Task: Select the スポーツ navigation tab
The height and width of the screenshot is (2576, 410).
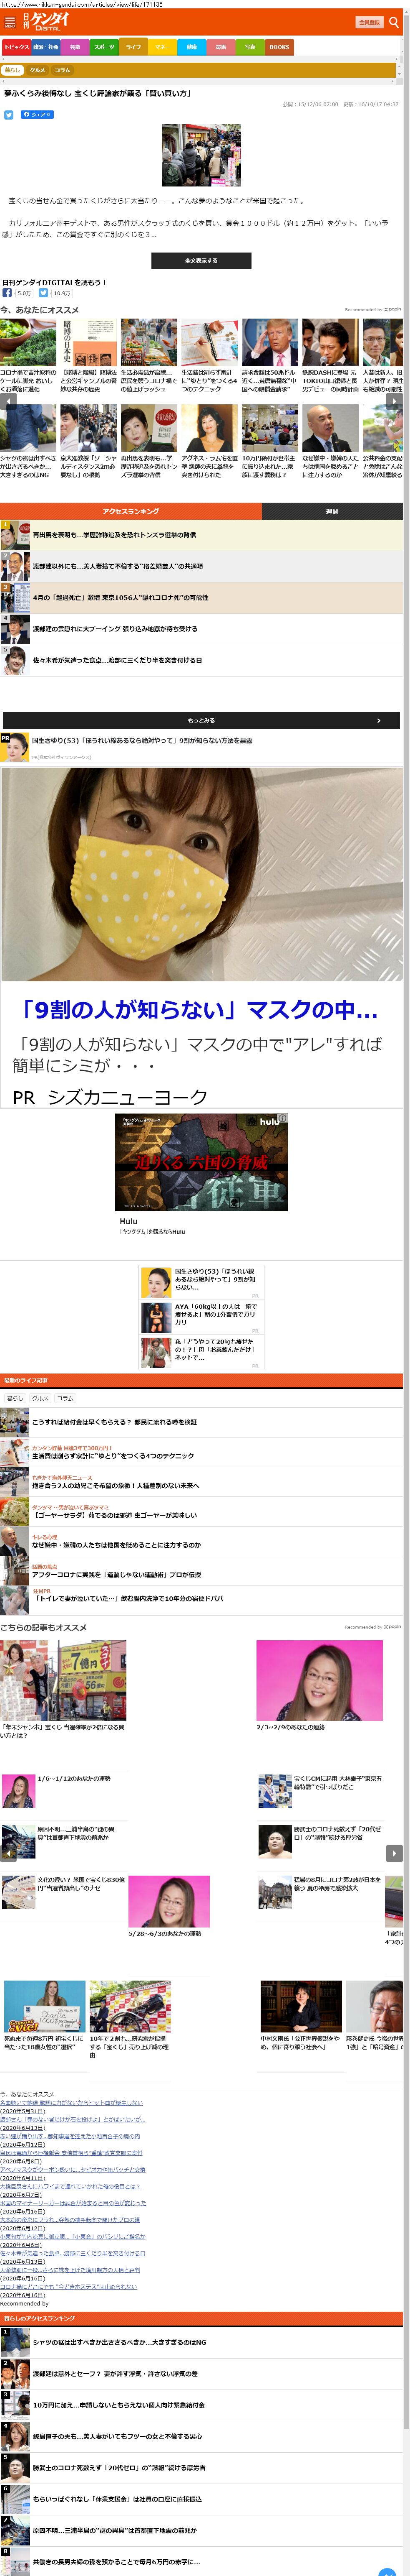Action: pos(104,47)
